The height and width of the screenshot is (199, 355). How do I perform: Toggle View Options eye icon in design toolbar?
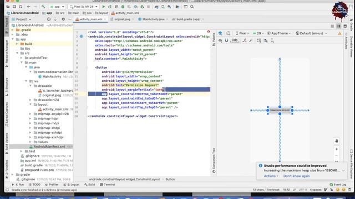(220, 40)
